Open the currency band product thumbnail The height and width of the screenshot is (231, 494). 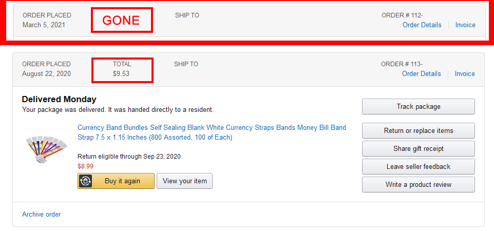click(45, 149)
